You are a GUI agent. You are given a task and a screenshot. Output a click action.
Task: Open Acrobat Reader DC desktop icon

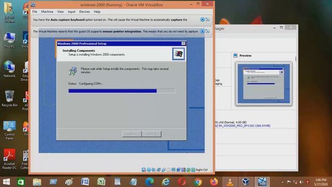(9, 159)
